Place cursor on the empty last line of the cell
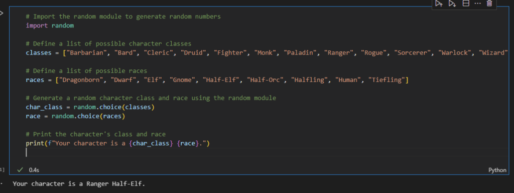 26,152
